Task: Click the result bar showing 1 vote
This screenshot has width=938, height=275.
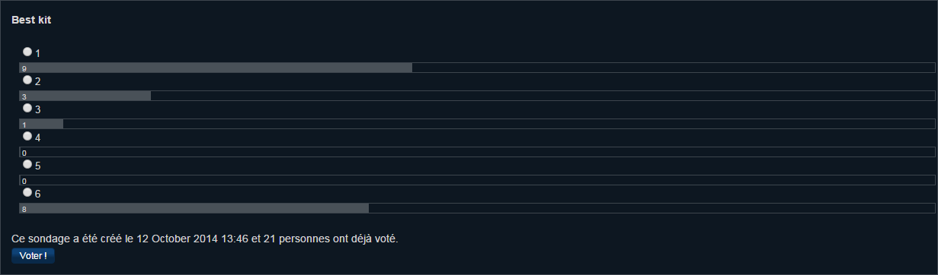Action: [477, 124]
